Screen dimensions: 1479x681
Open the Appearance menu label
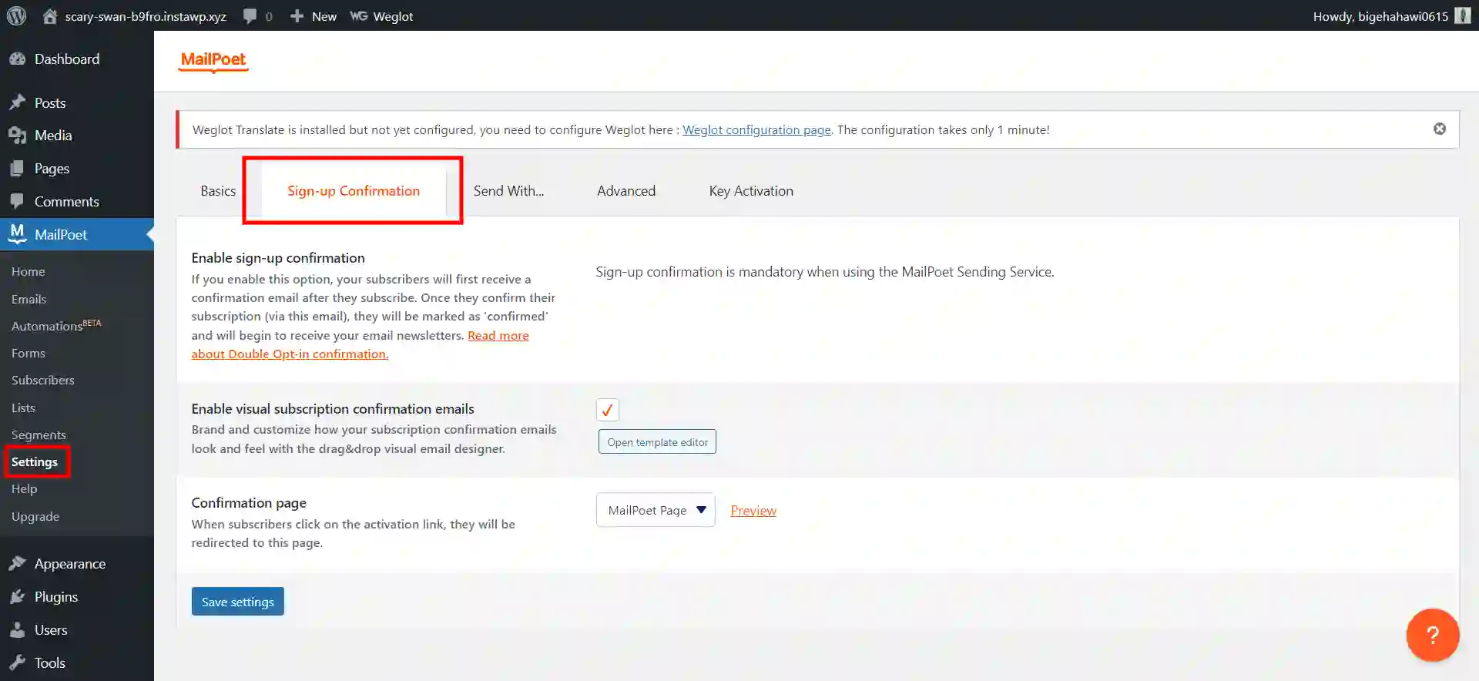pyautogui.click(x=70, y=564)
